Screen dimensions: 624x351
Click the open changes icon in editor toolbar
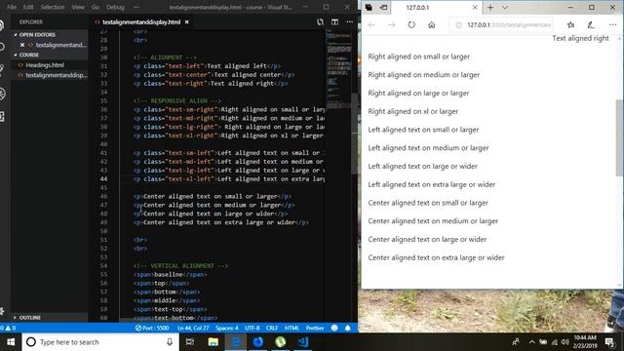coord(320,21)
